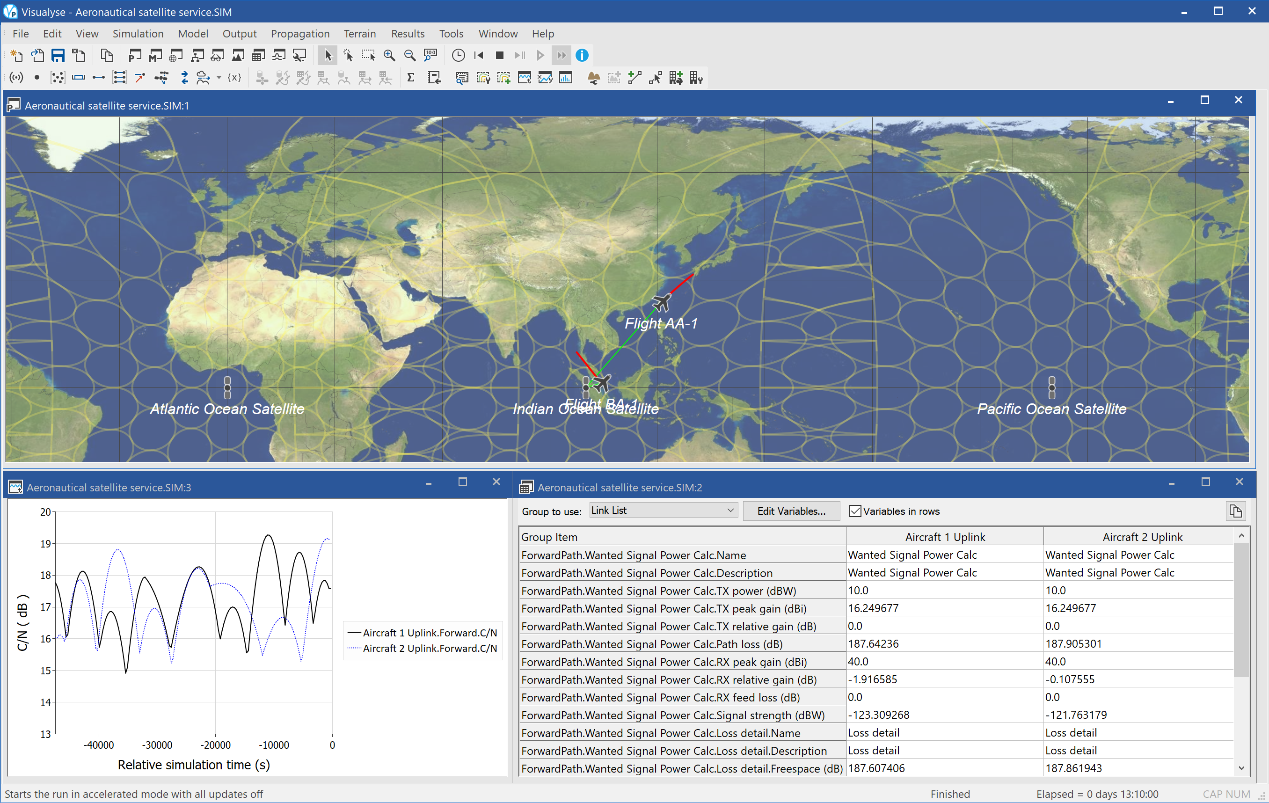Click the zoom out magnifier icon
The image size is (1269, 803).
[409, 55]
